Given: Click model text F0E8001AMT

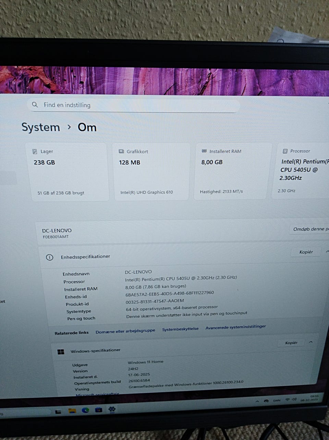Looking at the screenshot, I should pos(56,237).
